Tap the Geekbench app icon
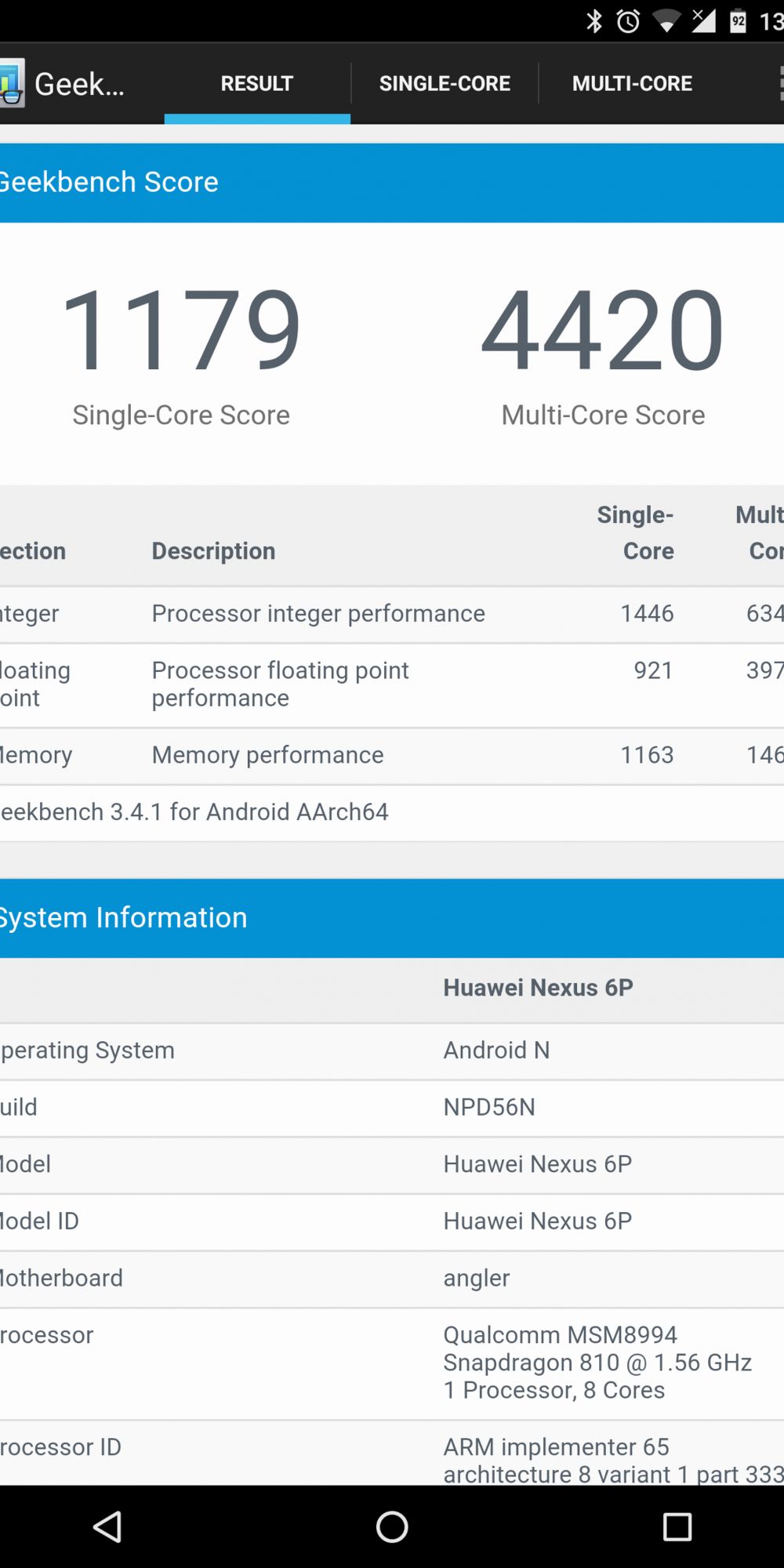This screenshot has width=784, height=1568. [12, 83]
